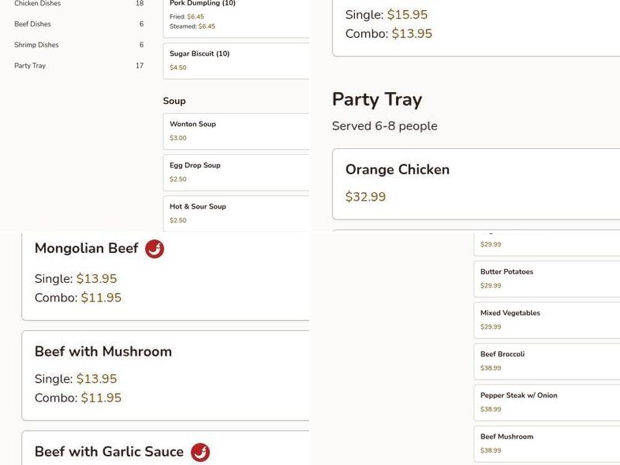Open the Party Tray category in sidebar

(x=29, y=66)
